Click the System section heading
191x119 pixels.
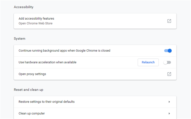coord(19,38)
